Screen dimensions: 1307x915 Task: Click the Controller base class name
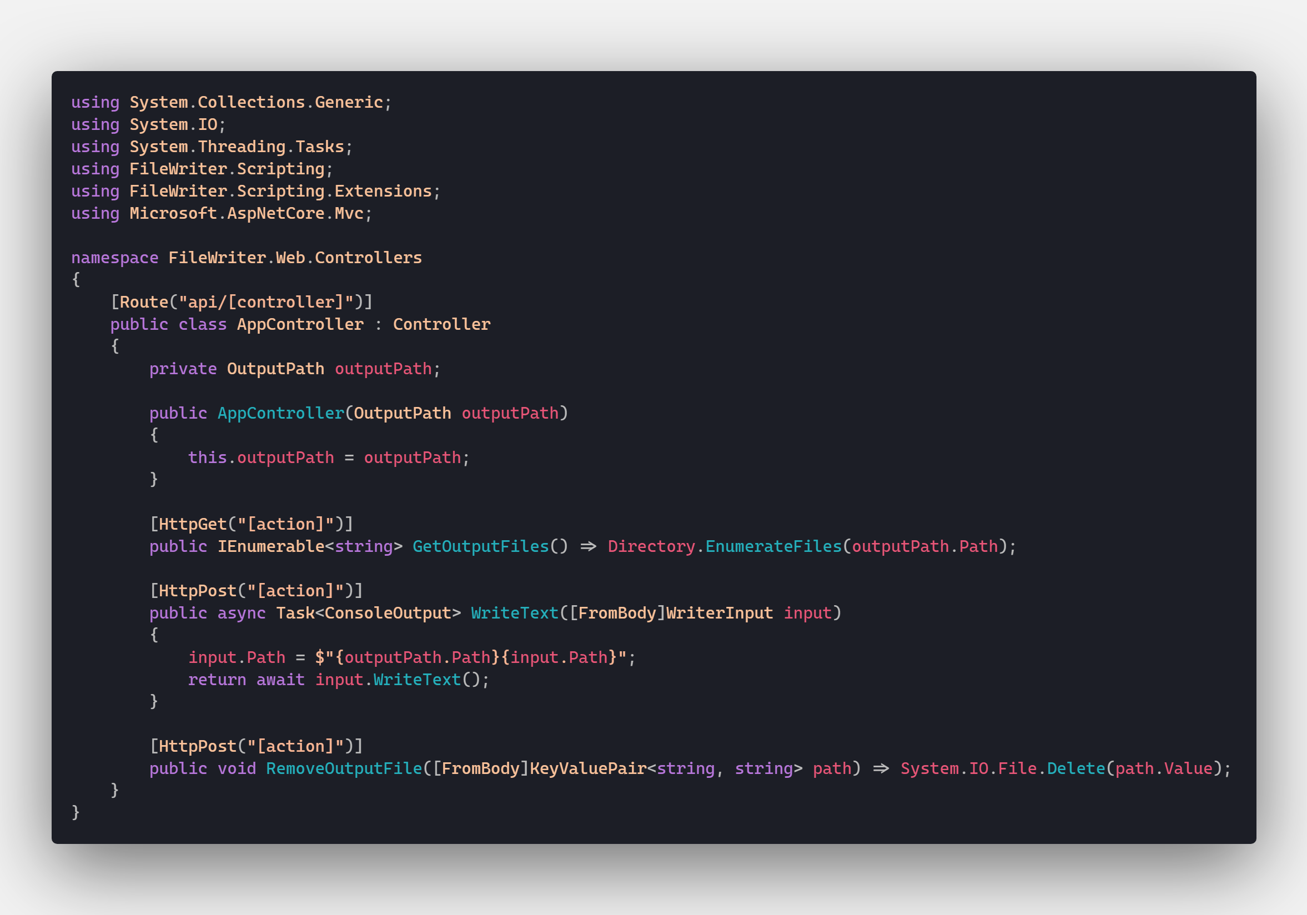pyautogui.click(x=441, y=324)
